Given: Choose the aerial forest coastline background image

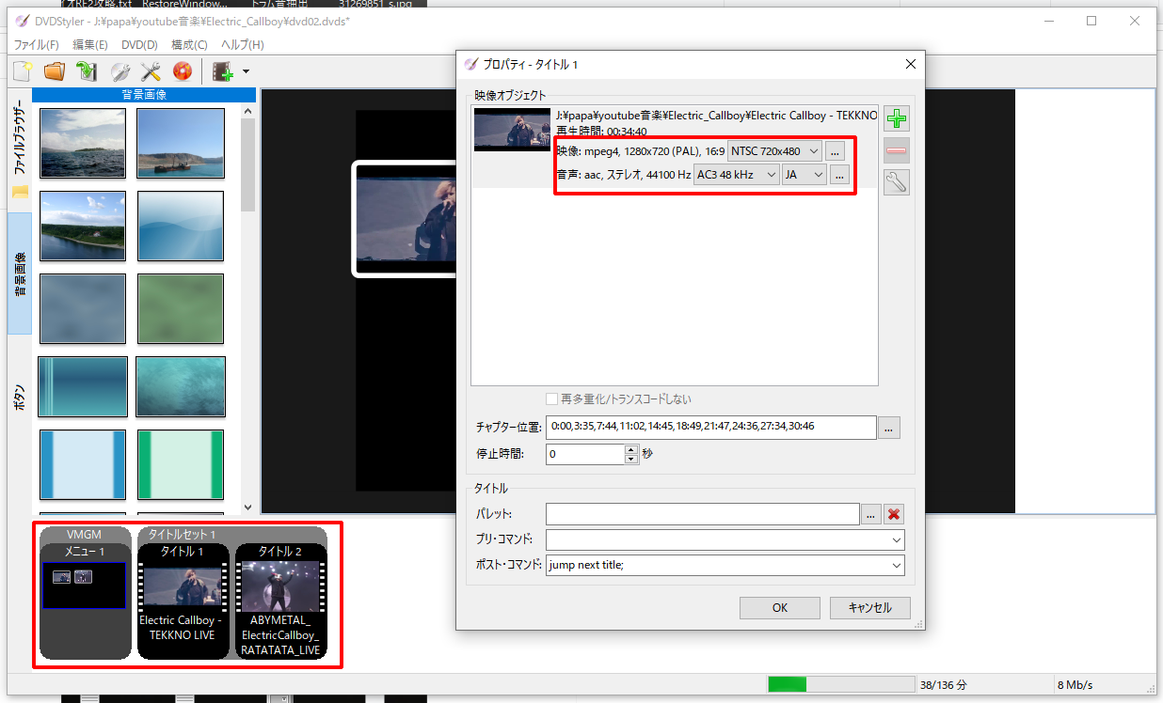Looking at the screenshot, I should coord(84,227).
